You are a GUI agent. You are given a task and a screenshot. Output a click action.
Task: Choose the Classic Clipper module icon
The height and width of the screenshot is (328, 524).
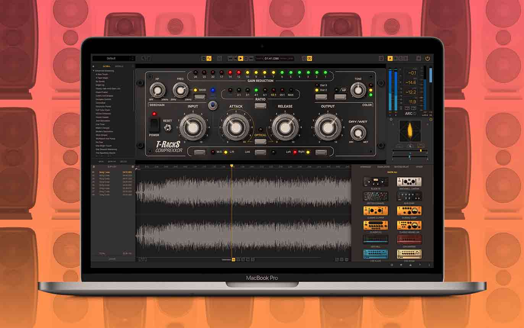point(375,211)
